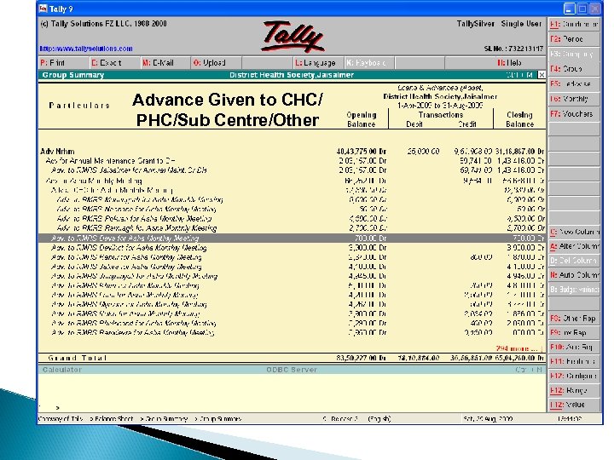Choose E-Mail in the top toolbar
Image resolution: width=614 pixels, height=460 pixels.
(165, 62)
